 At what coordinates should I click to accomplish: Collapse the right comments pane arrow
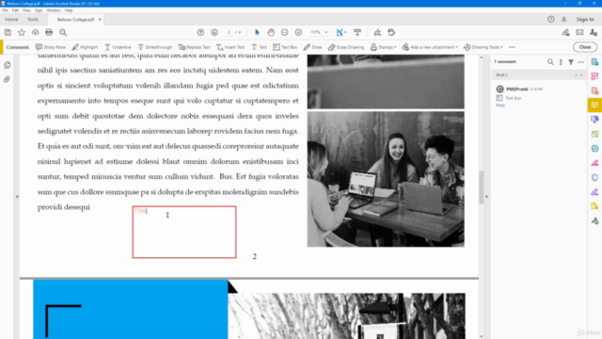(486, 197)
